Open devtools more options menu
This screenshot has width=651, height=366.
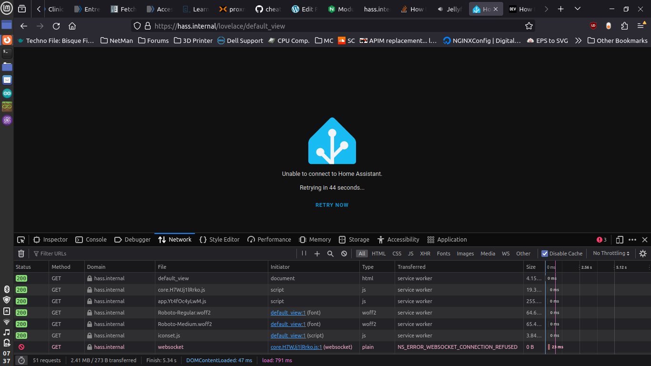click(632, 240)
